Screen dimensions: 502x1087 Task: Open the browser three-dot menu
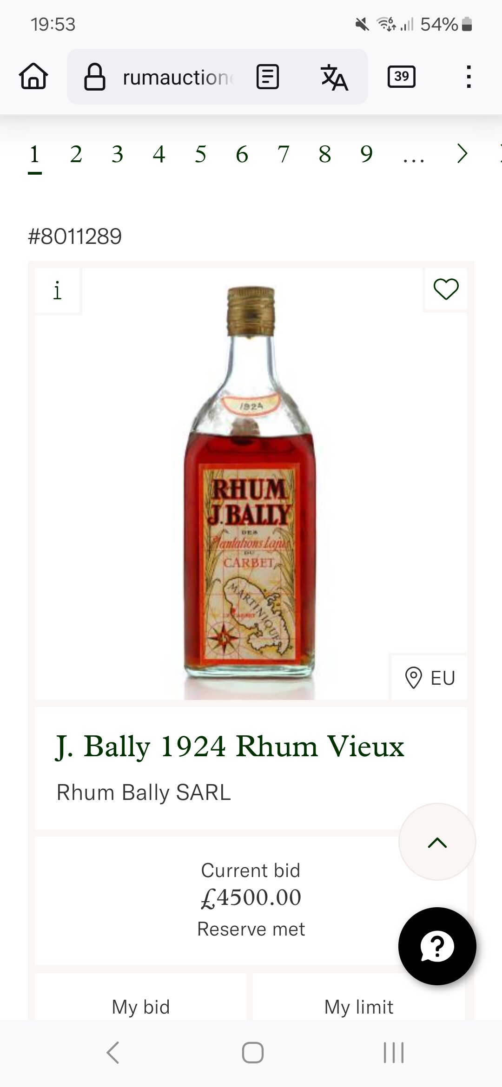[469, 77]
